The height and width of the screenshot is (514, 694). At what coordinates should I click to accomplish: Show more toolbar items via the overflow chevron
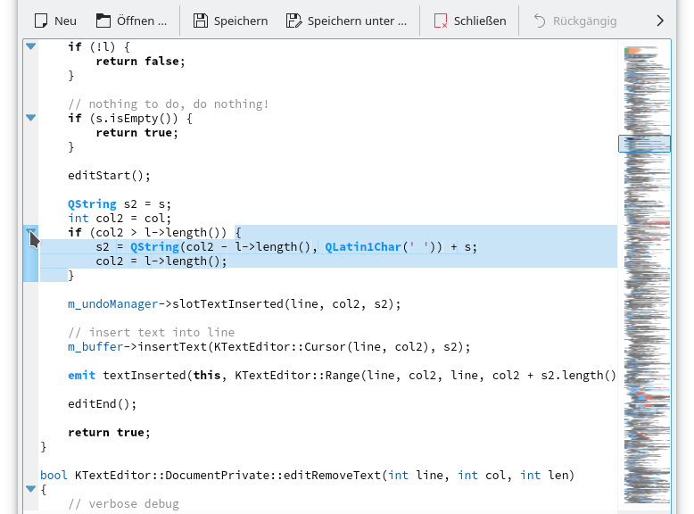[660, 21]
